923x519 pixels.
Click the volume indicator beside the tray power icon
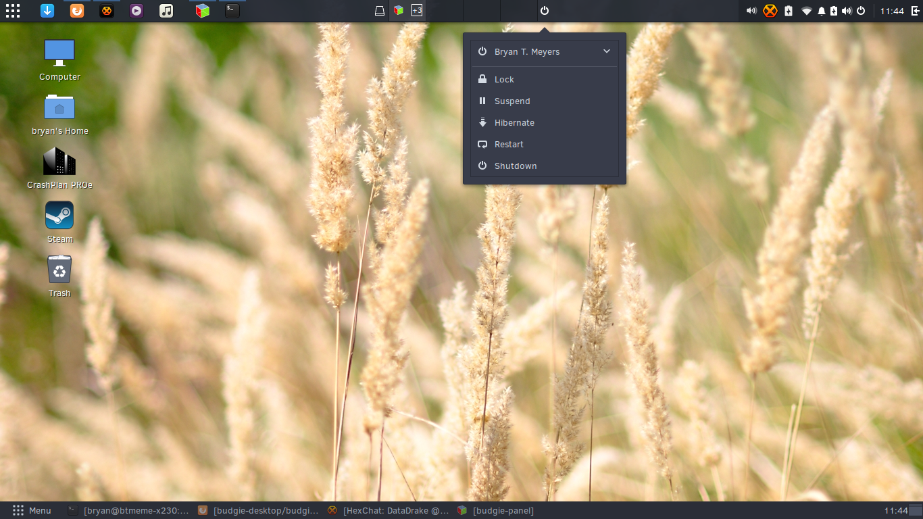(847, 11)
